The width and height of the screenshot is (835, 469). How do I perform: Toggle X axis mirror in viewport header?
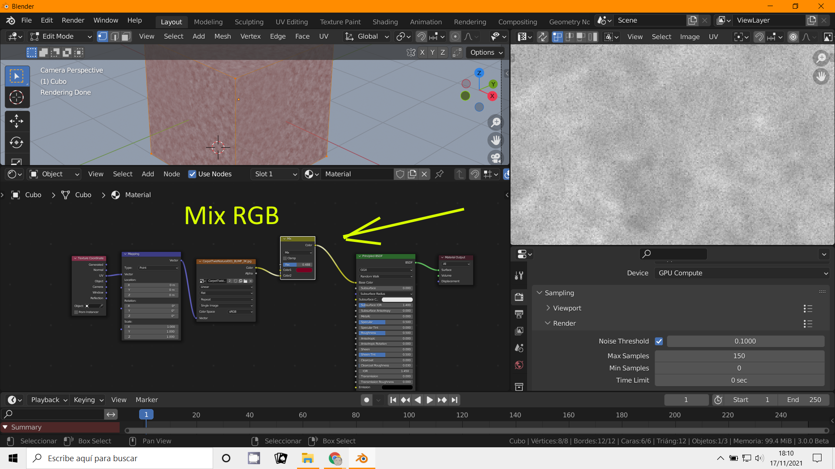pos(422,53)
